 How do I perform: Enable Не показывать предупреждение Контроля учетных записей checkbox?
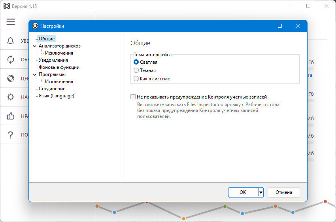point(133,97)
